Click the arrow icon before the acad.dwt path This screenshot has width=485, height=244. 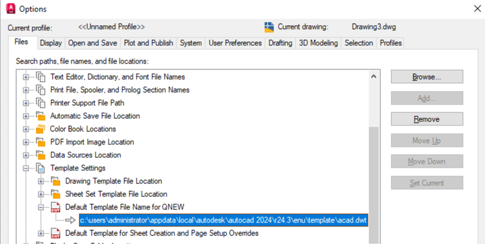click(70, 220)
